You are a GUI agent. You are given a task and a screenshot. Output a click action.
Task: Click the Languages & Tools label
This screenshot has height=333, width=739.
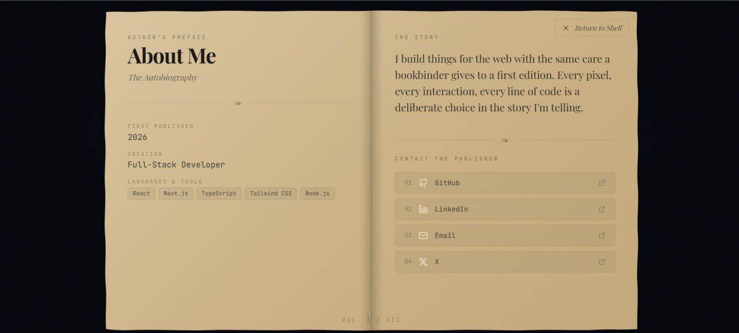tap(165, 182)
